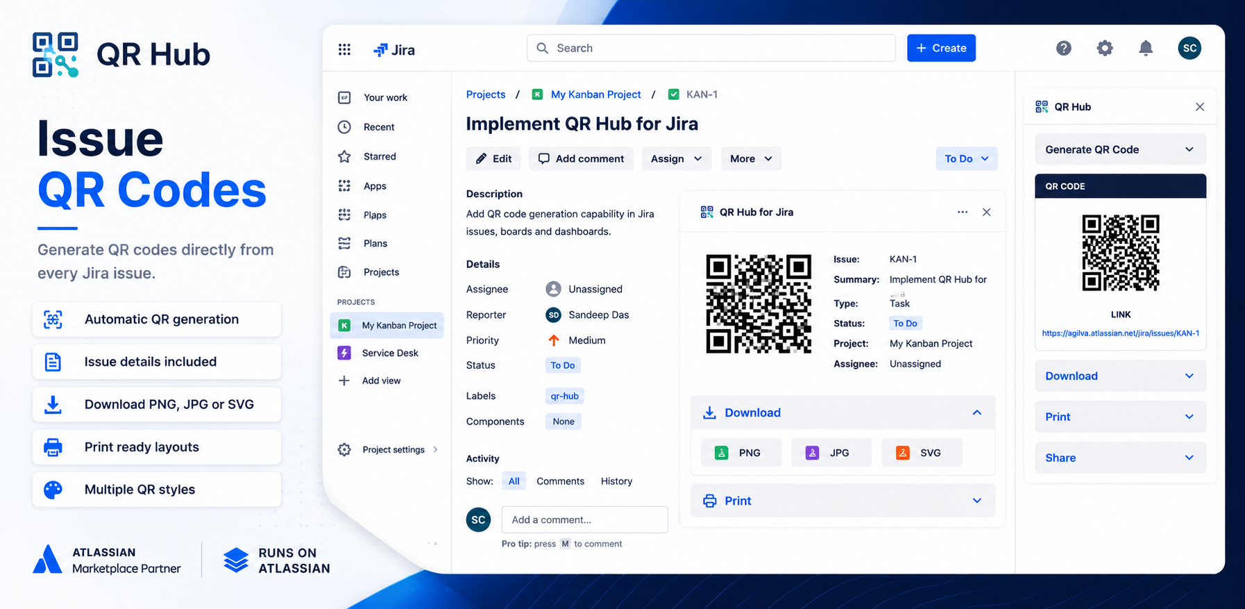Viewport: 1245px width, 609px height.
Task: Click the Projects sidebar icon
Action: pos(344,272)
